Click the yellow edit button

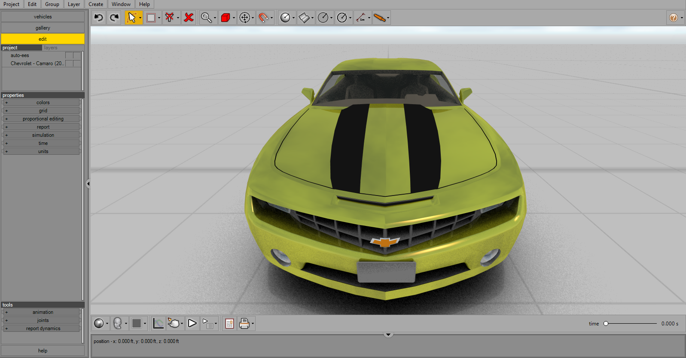pos(43,39)
